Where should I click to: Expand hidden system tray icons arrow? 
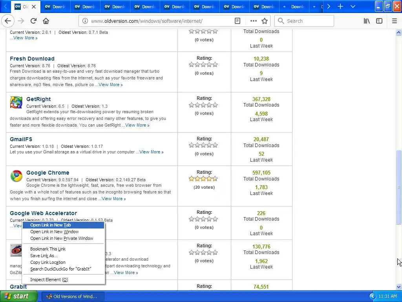coord(373,296)
